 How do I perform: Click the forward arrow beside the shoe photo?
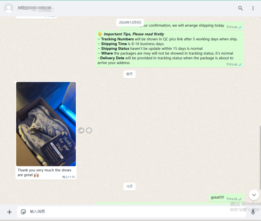(x=81, y=130)
